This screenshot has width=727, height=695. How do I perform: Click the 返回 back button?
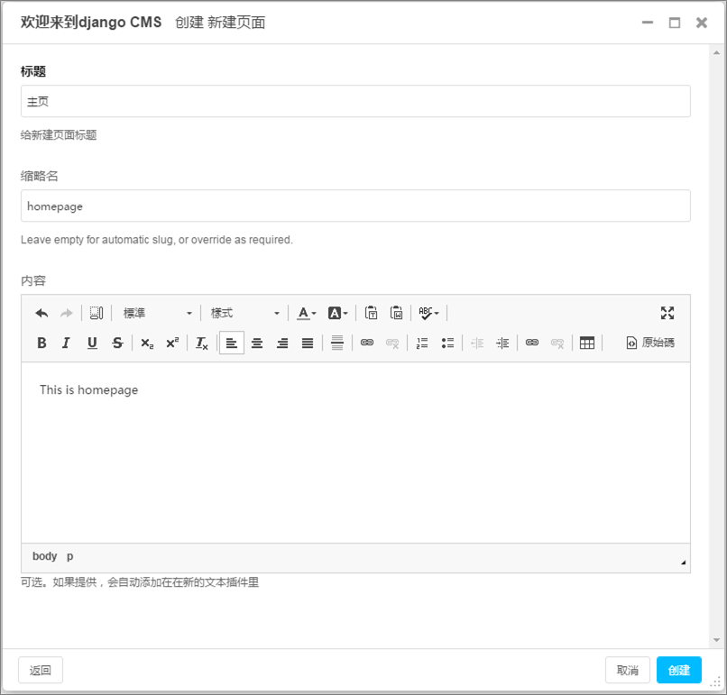click(41, 670)
